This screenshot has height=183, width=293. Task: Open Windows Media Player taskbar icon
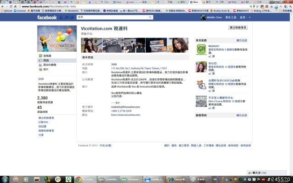(26, 179)
